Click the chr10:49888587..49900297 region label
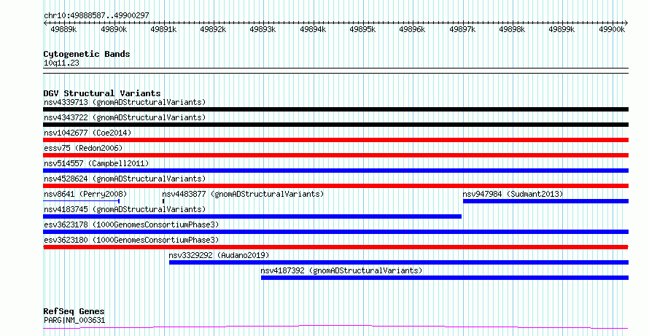The image size is (649, 336). (96, 16)
